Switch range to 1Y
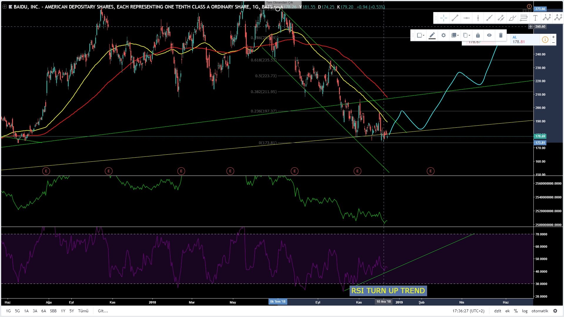 (x=63, y=311)
